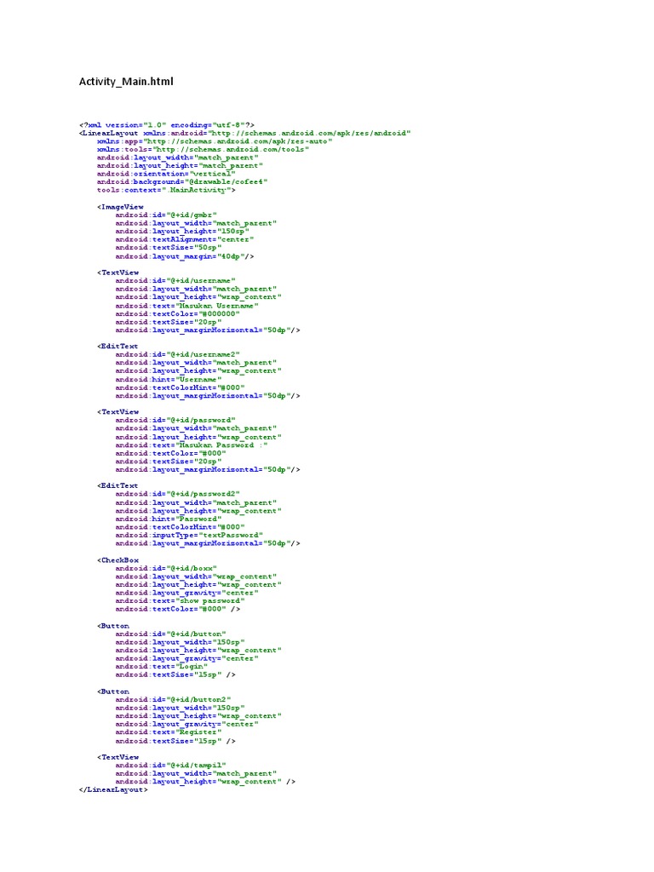Select the xml version="1.0" declaration line
Screen dimensions: 654x872
coord(167,125)
